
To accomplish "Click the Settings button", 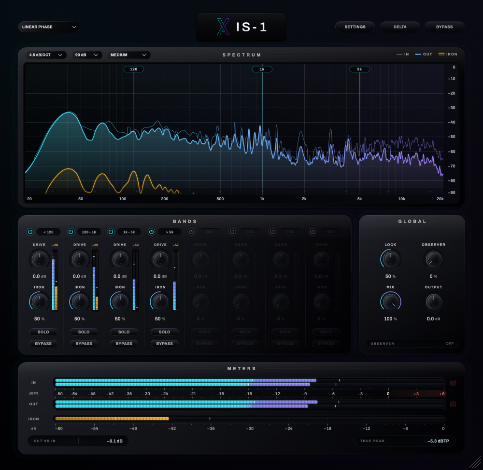I will 355,27.
